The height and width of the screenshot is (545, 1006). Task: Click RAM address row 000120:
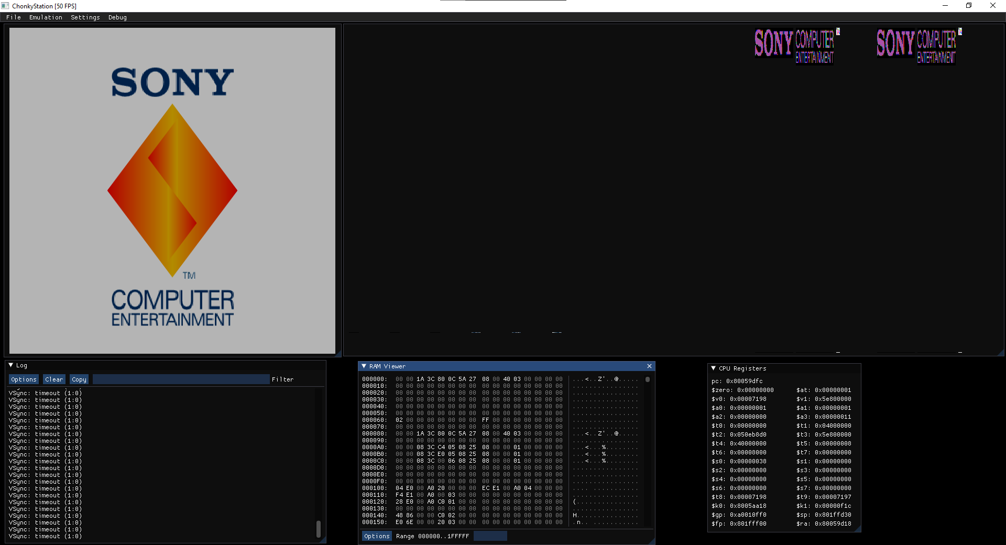coord(374,502)
